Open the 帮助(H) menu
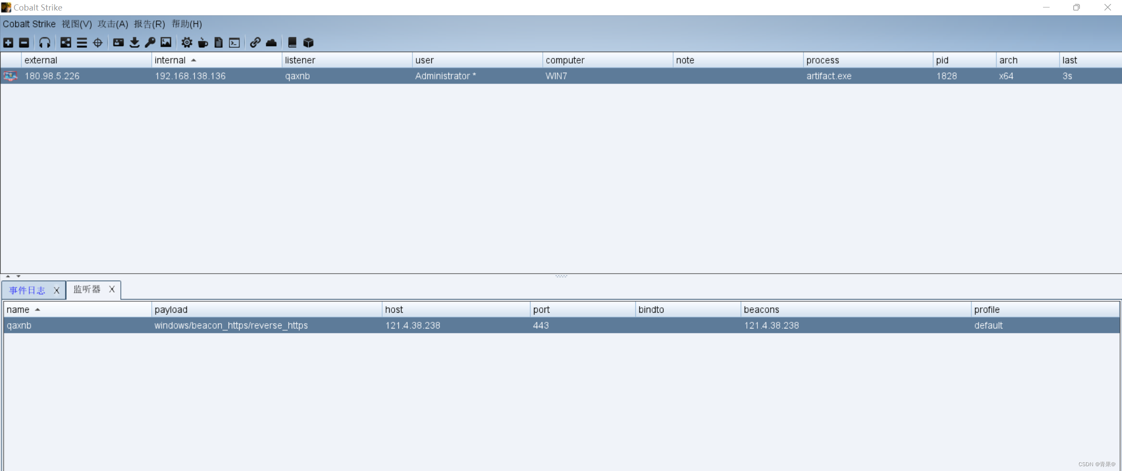 [186, 24]
